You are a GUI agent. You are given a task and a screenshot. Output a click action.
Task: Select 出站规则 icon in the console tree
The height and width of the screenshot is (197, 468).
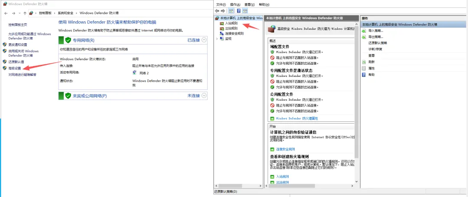[222, 28]
